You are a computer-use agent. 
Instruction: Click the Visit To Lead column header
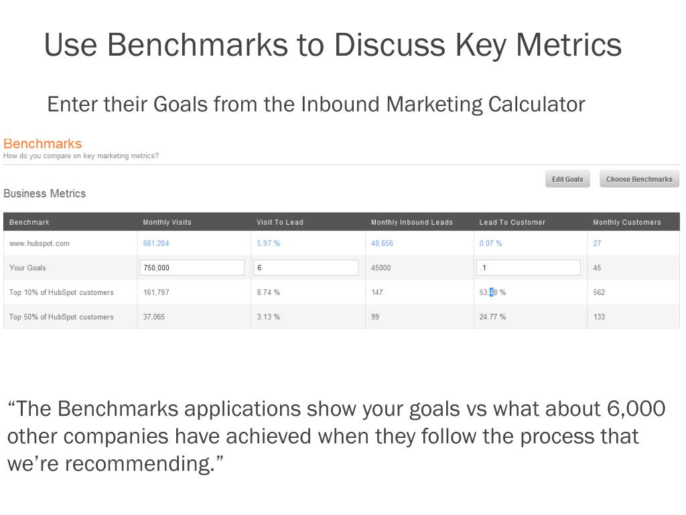pyautogui.click(x=280, y=222)
